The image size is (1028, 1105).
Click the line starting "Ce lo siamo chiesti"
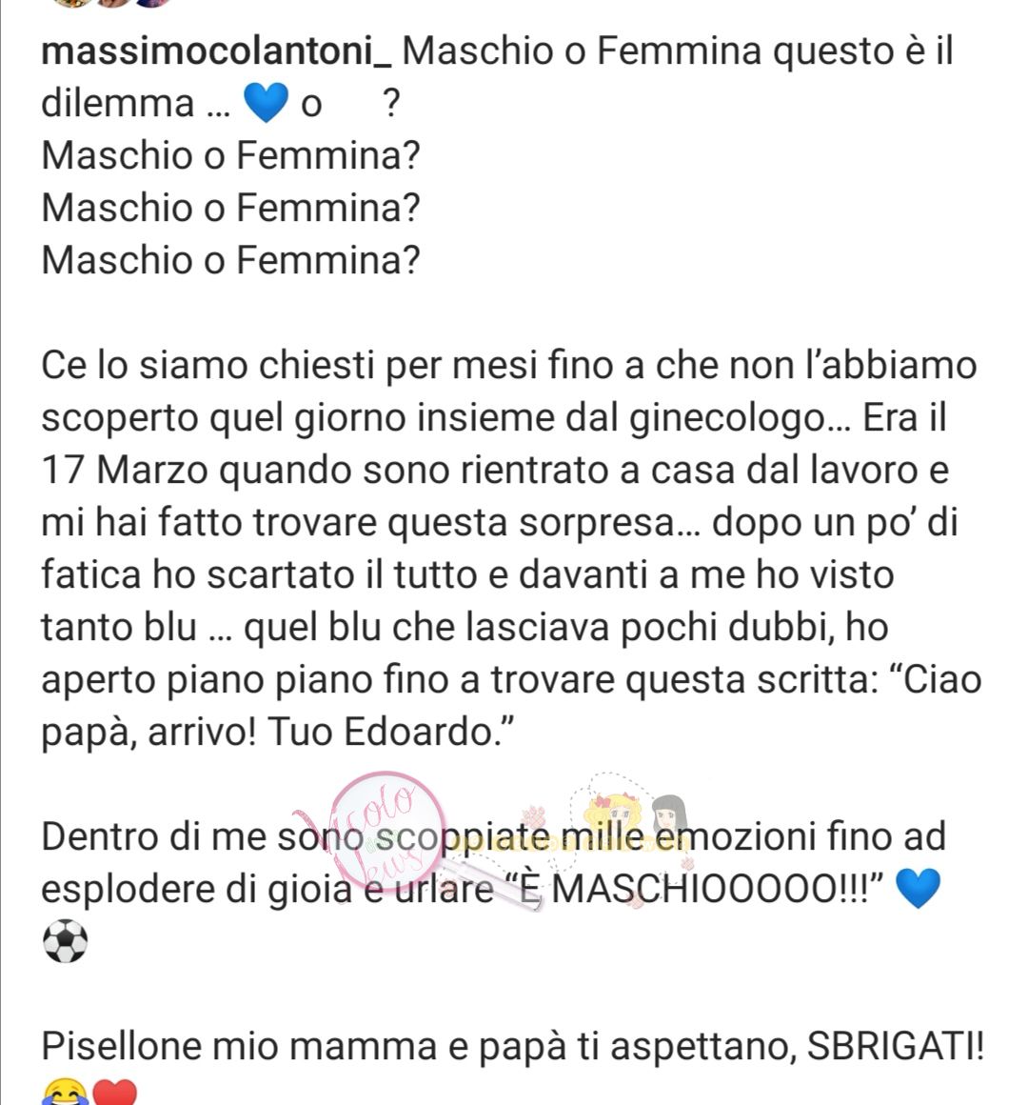click(x=509, y=365)
